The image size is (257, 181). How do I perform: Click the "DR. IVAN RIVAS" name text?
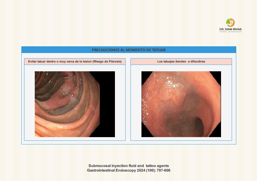coord(230,29)
